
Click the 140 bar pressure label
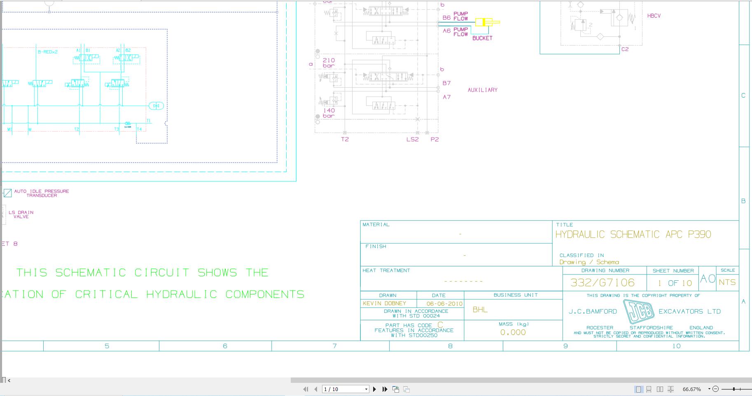point(329,113)
